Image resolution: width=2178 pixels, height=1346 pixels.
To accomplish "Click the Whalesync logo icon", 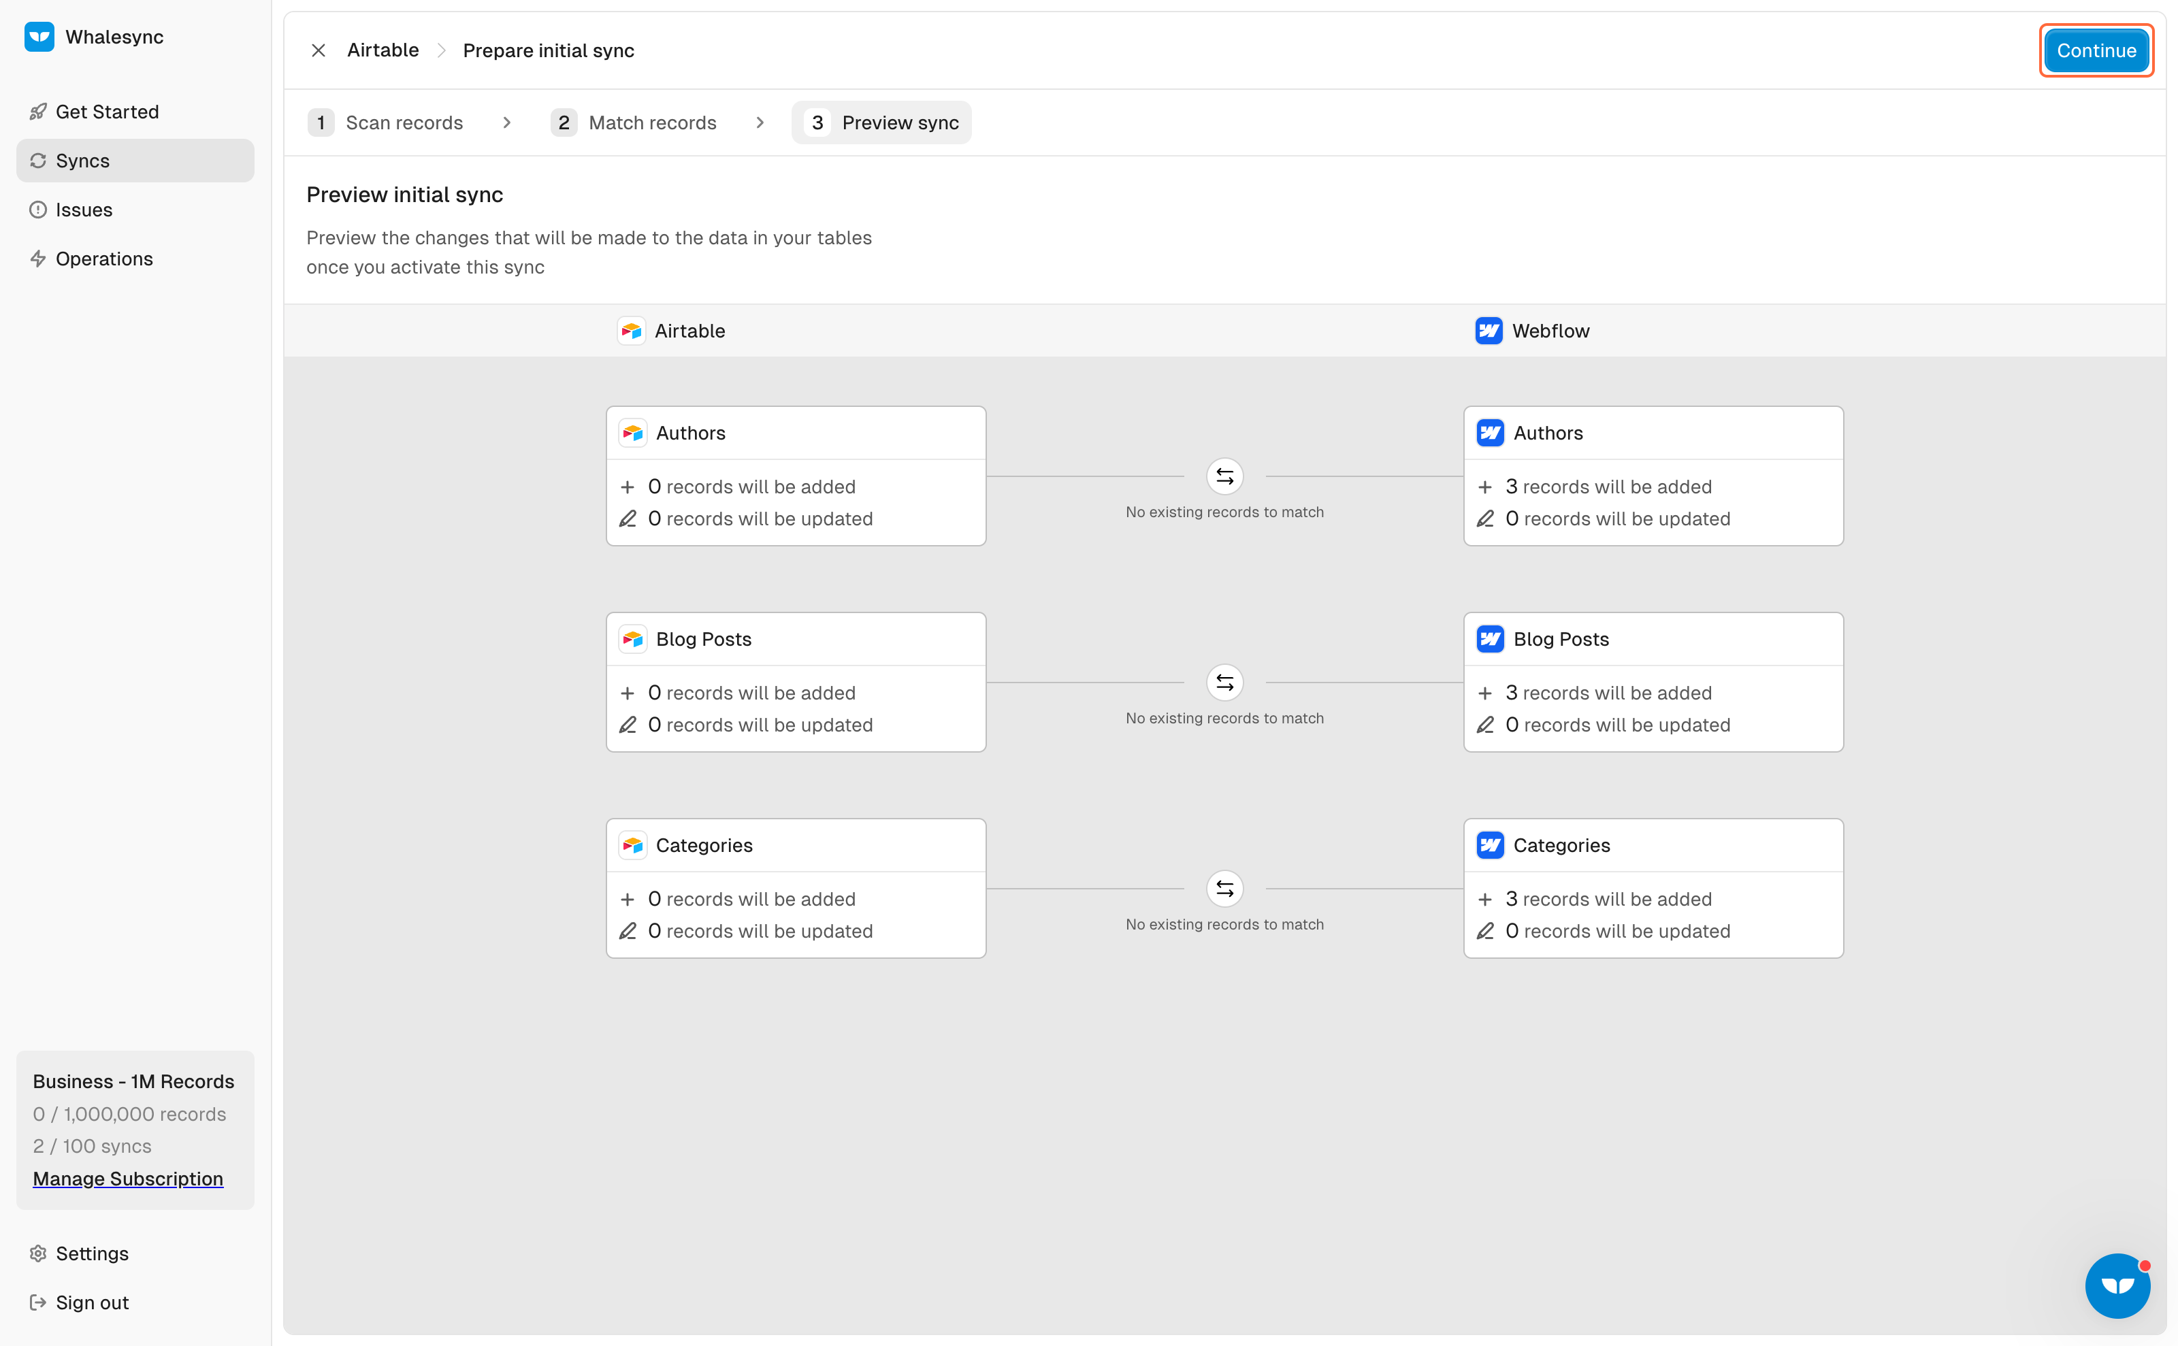I will (38, 37).
